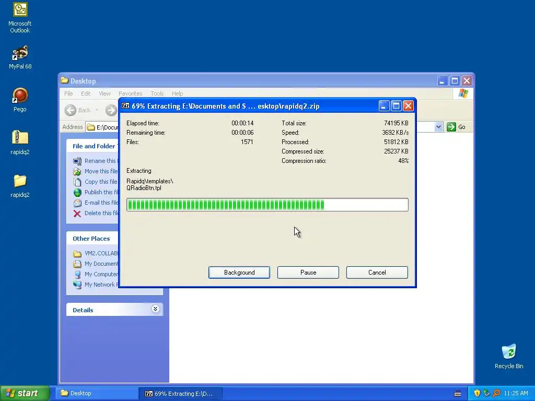Open the Start menu
The image size is (535, 401).
[25, 393]
